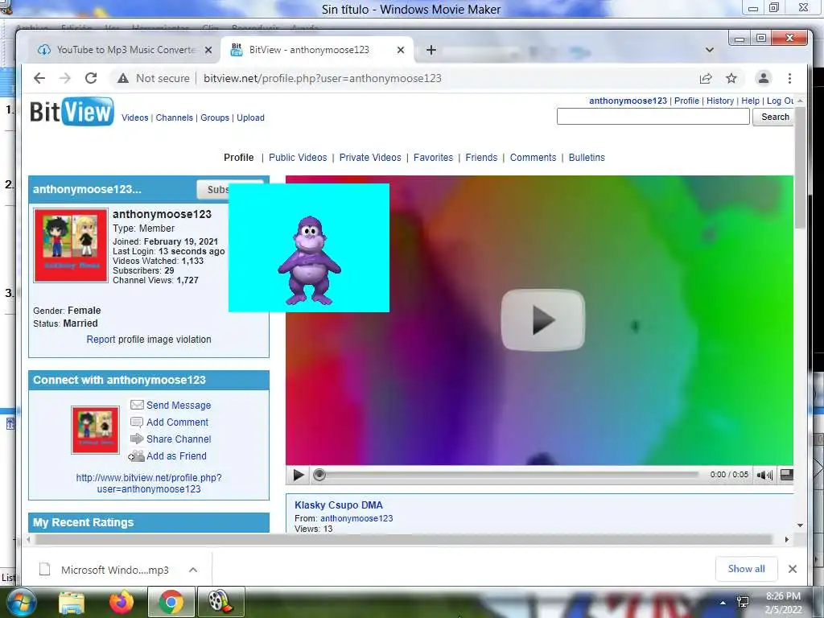
Task: Click the video seek bar handle
Action: tap(319, 475)
